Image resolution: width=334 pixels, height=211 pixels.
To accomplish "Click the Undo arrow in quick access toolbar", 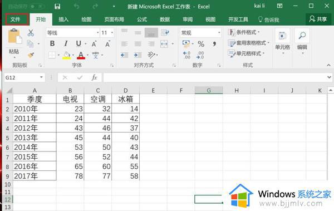I will point(76,7).
